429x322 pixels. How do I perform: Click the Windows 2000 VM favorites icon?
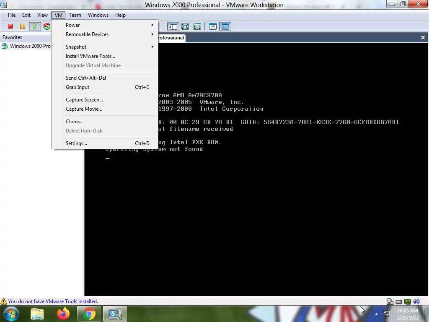click(x=5, y=46)
